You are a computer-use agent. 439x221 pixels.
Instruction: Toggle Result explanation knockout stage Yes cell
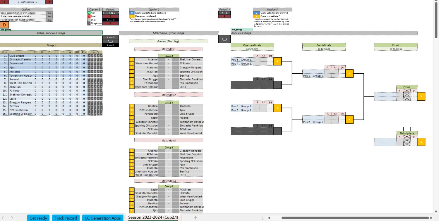[x=49, y=20]
